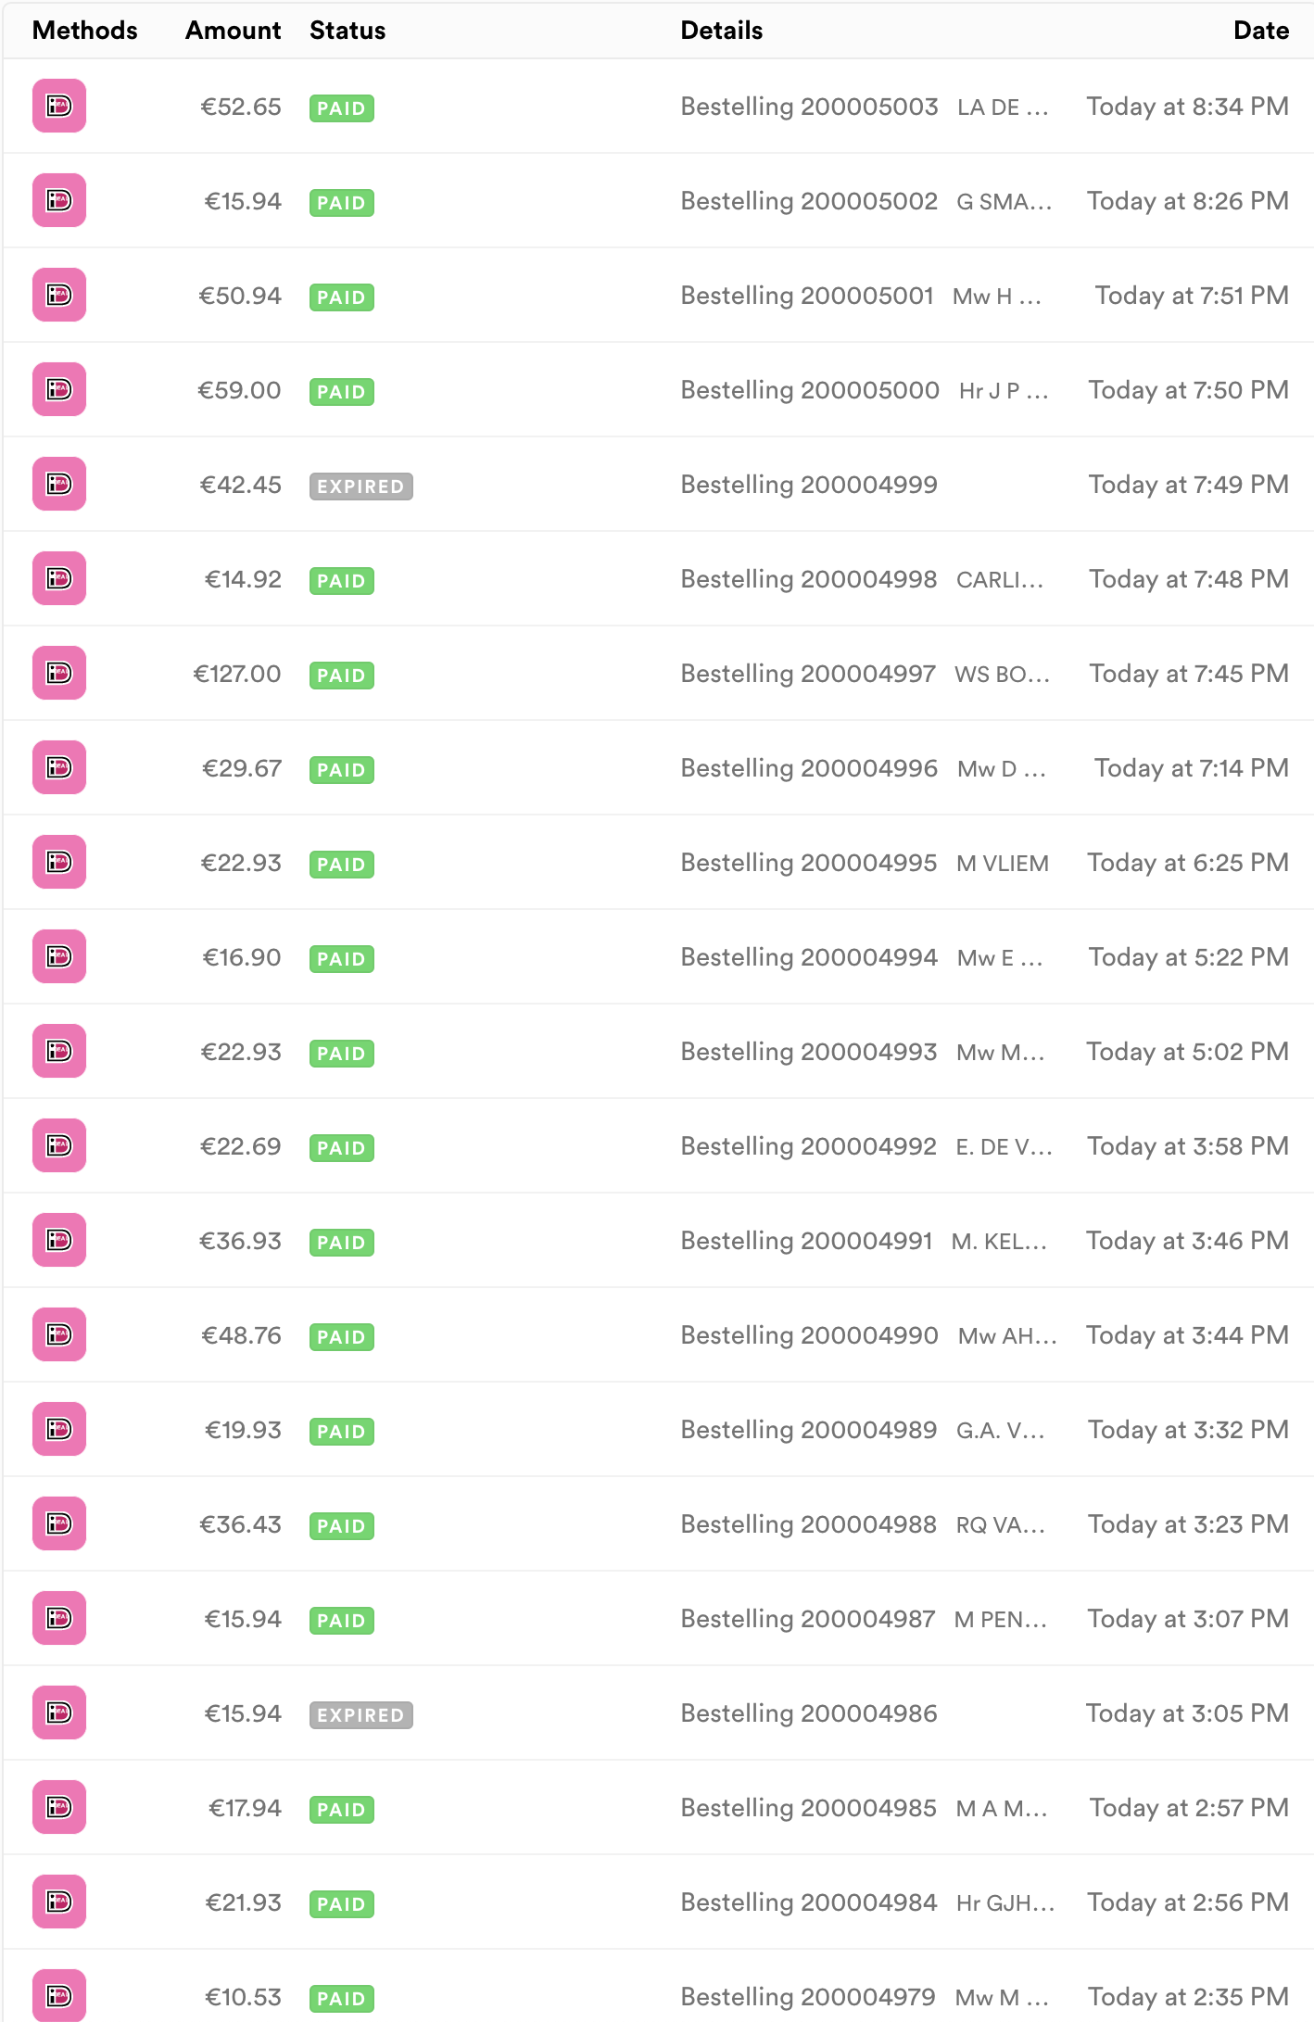This screenshot has width=1314, height=2022.
Task: Click the iDEAL icon for the €52.65 payment
Action: tap(59, 106)
